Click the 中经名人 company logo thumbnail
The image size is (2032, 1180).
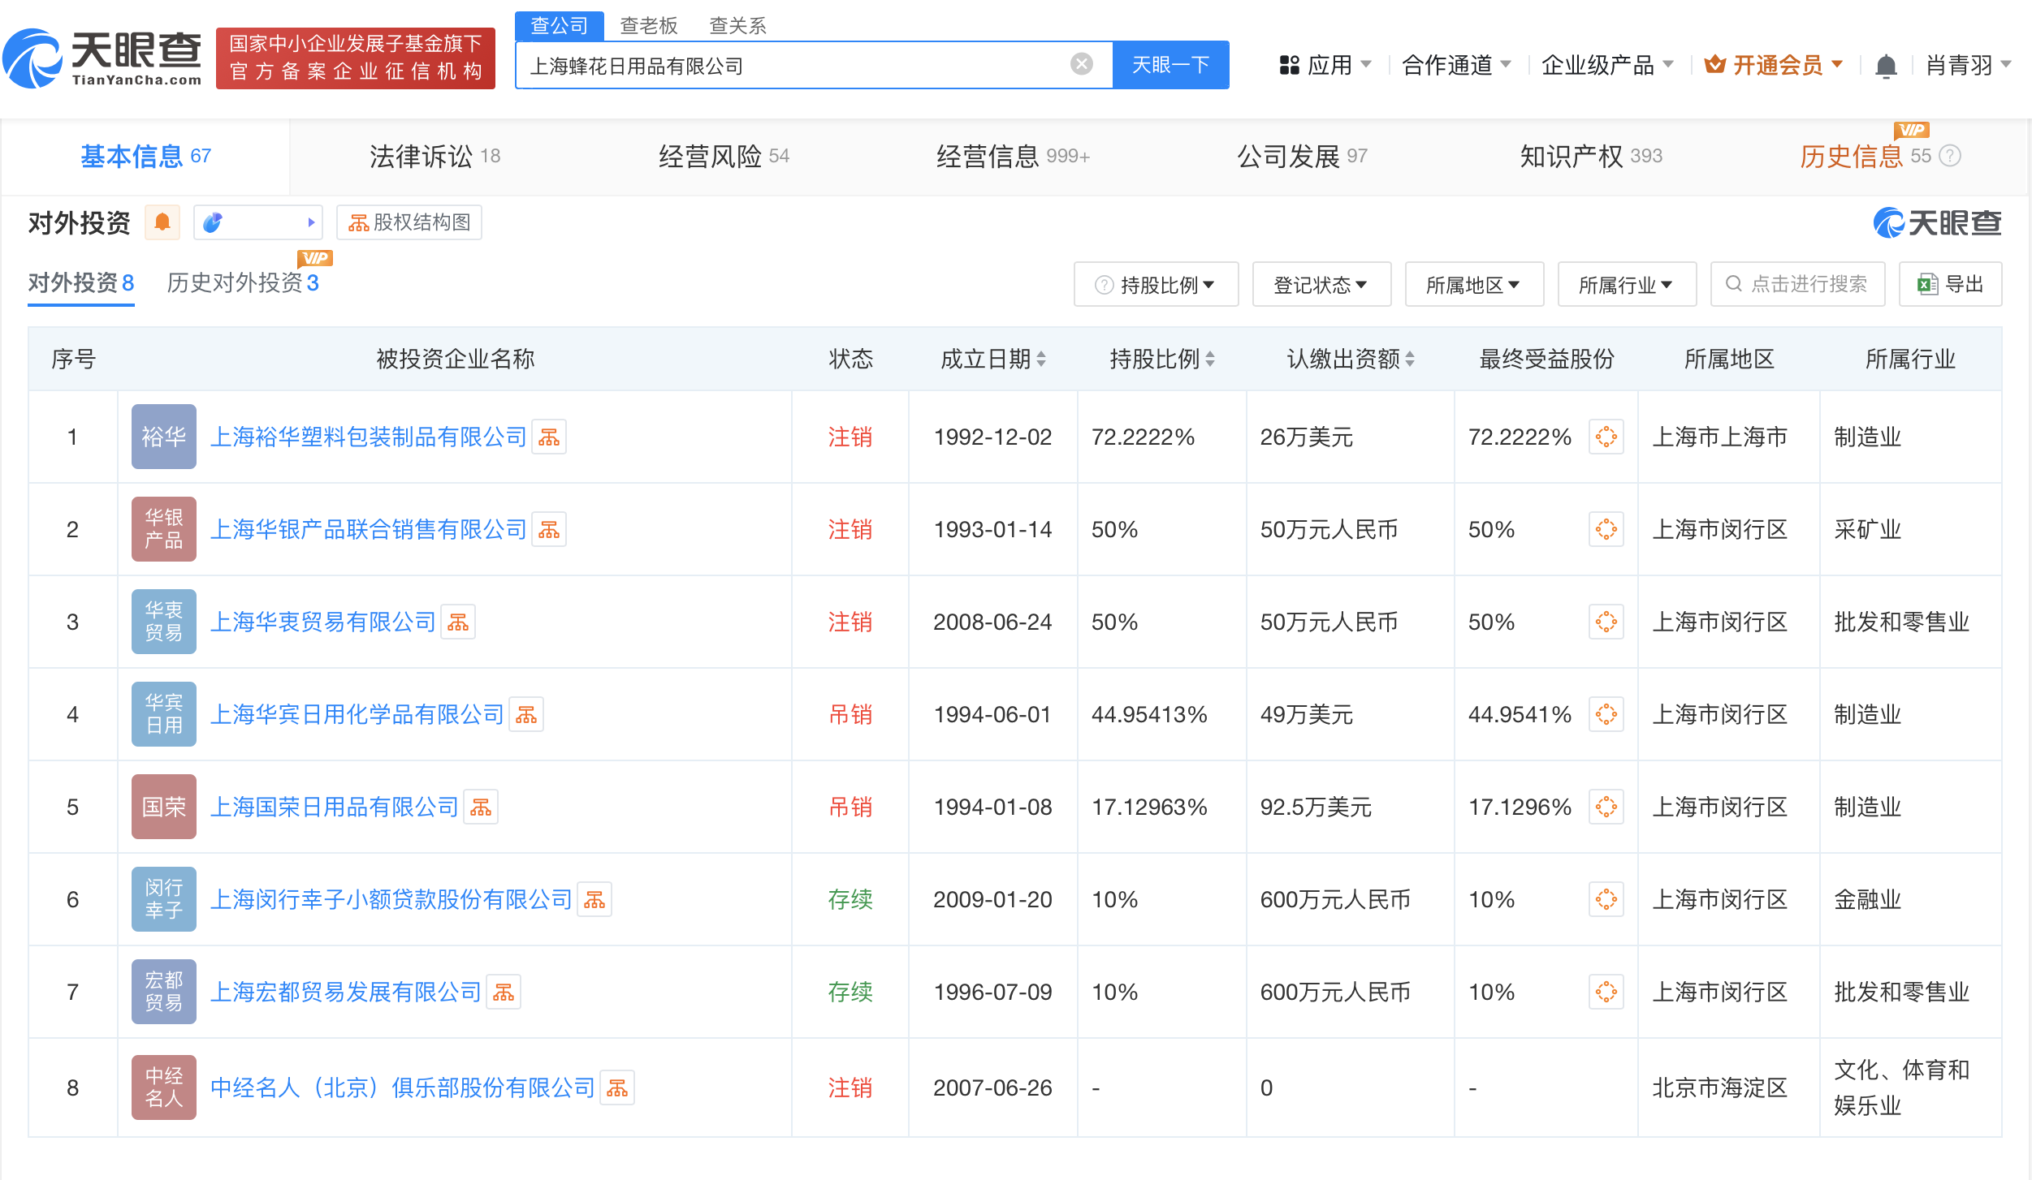(x=164, y=1088)
